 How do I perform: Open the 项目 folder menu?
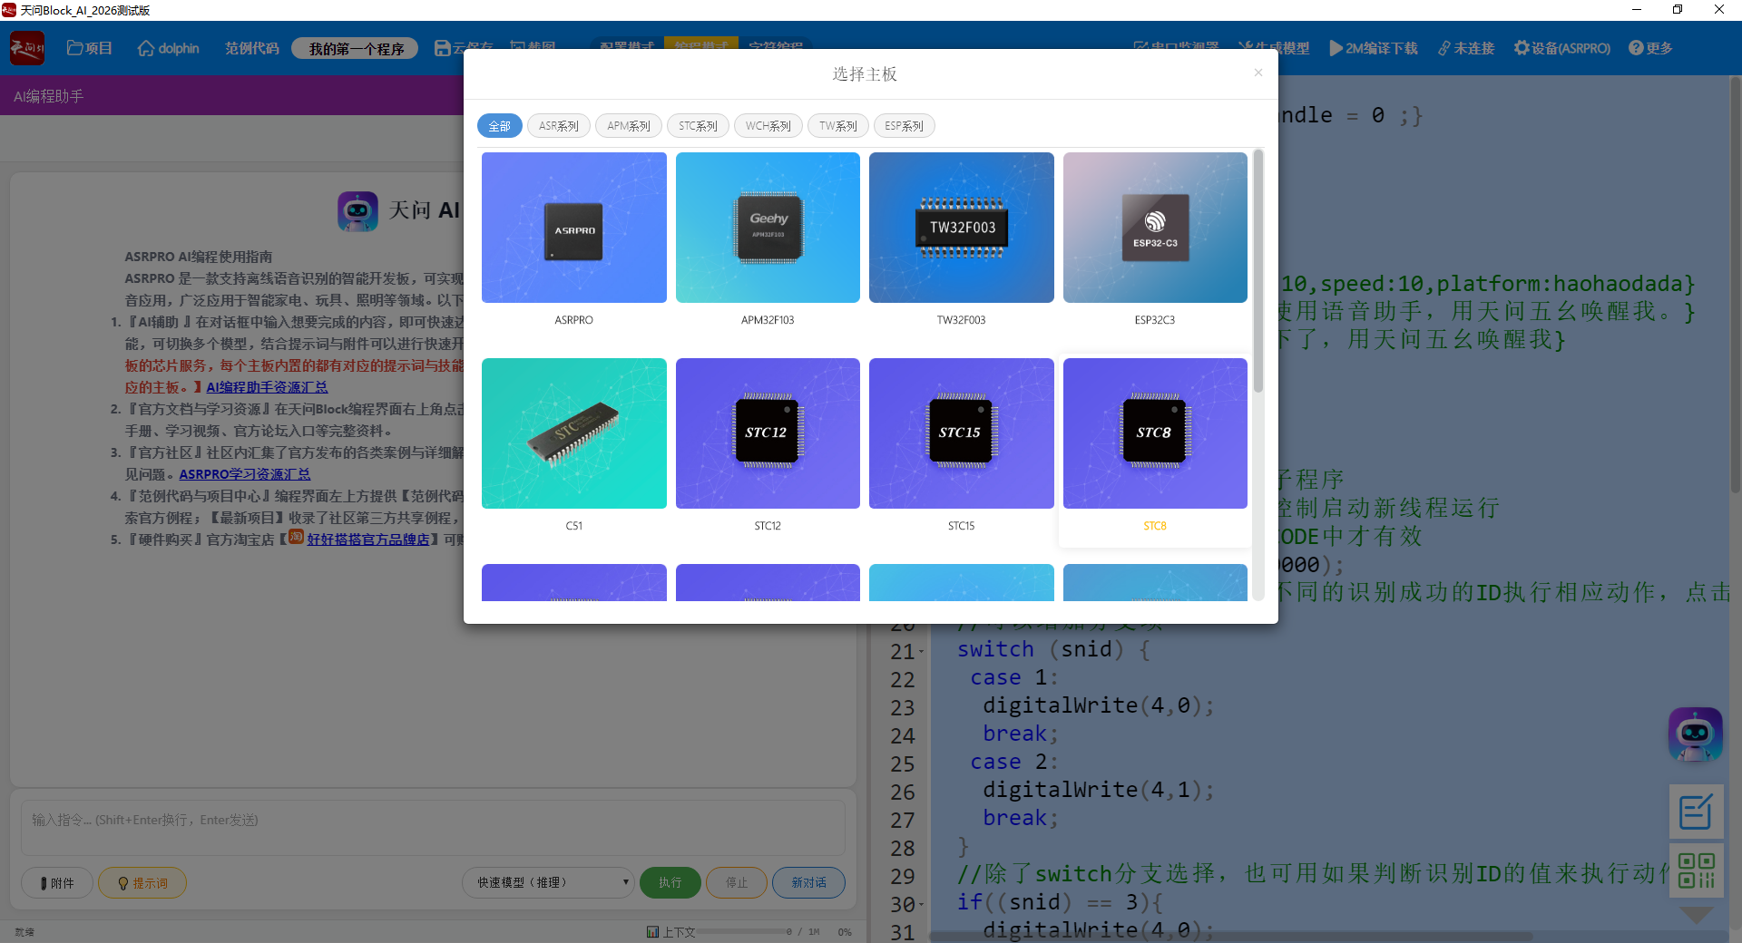click(x=89, y=48)
